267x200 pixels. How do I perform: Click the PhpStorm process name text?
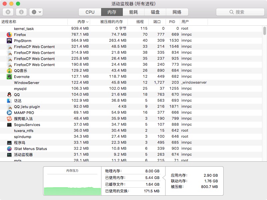(x=23, y=41)
